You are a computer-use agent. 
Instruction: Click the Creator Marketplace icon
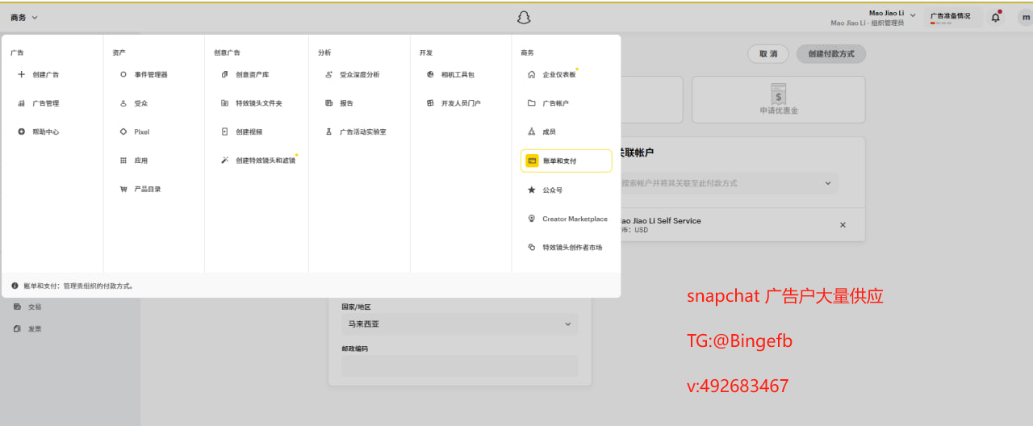click(x=531, y=219)
